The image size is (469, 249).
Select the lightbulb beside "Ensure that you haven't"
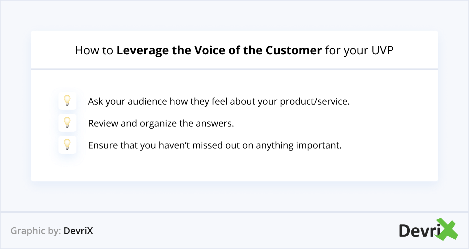pos(67,144)
